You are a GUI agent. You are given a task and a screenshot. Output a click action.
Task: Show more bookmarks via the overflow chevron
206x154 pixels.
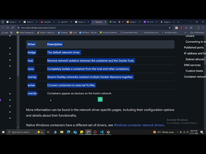coord(185,33)
